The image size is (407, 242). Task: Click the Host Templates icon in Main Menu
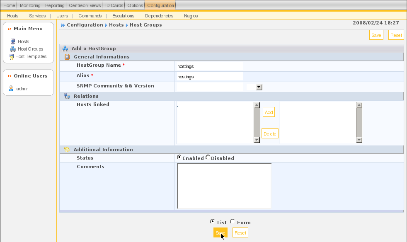coord(12,57)
